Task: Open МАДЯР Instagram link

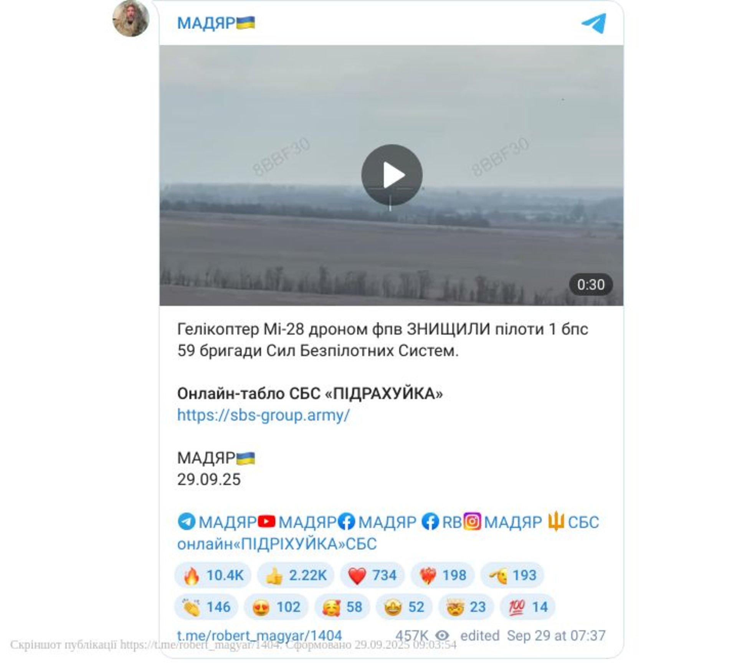Action: point(502,522)
